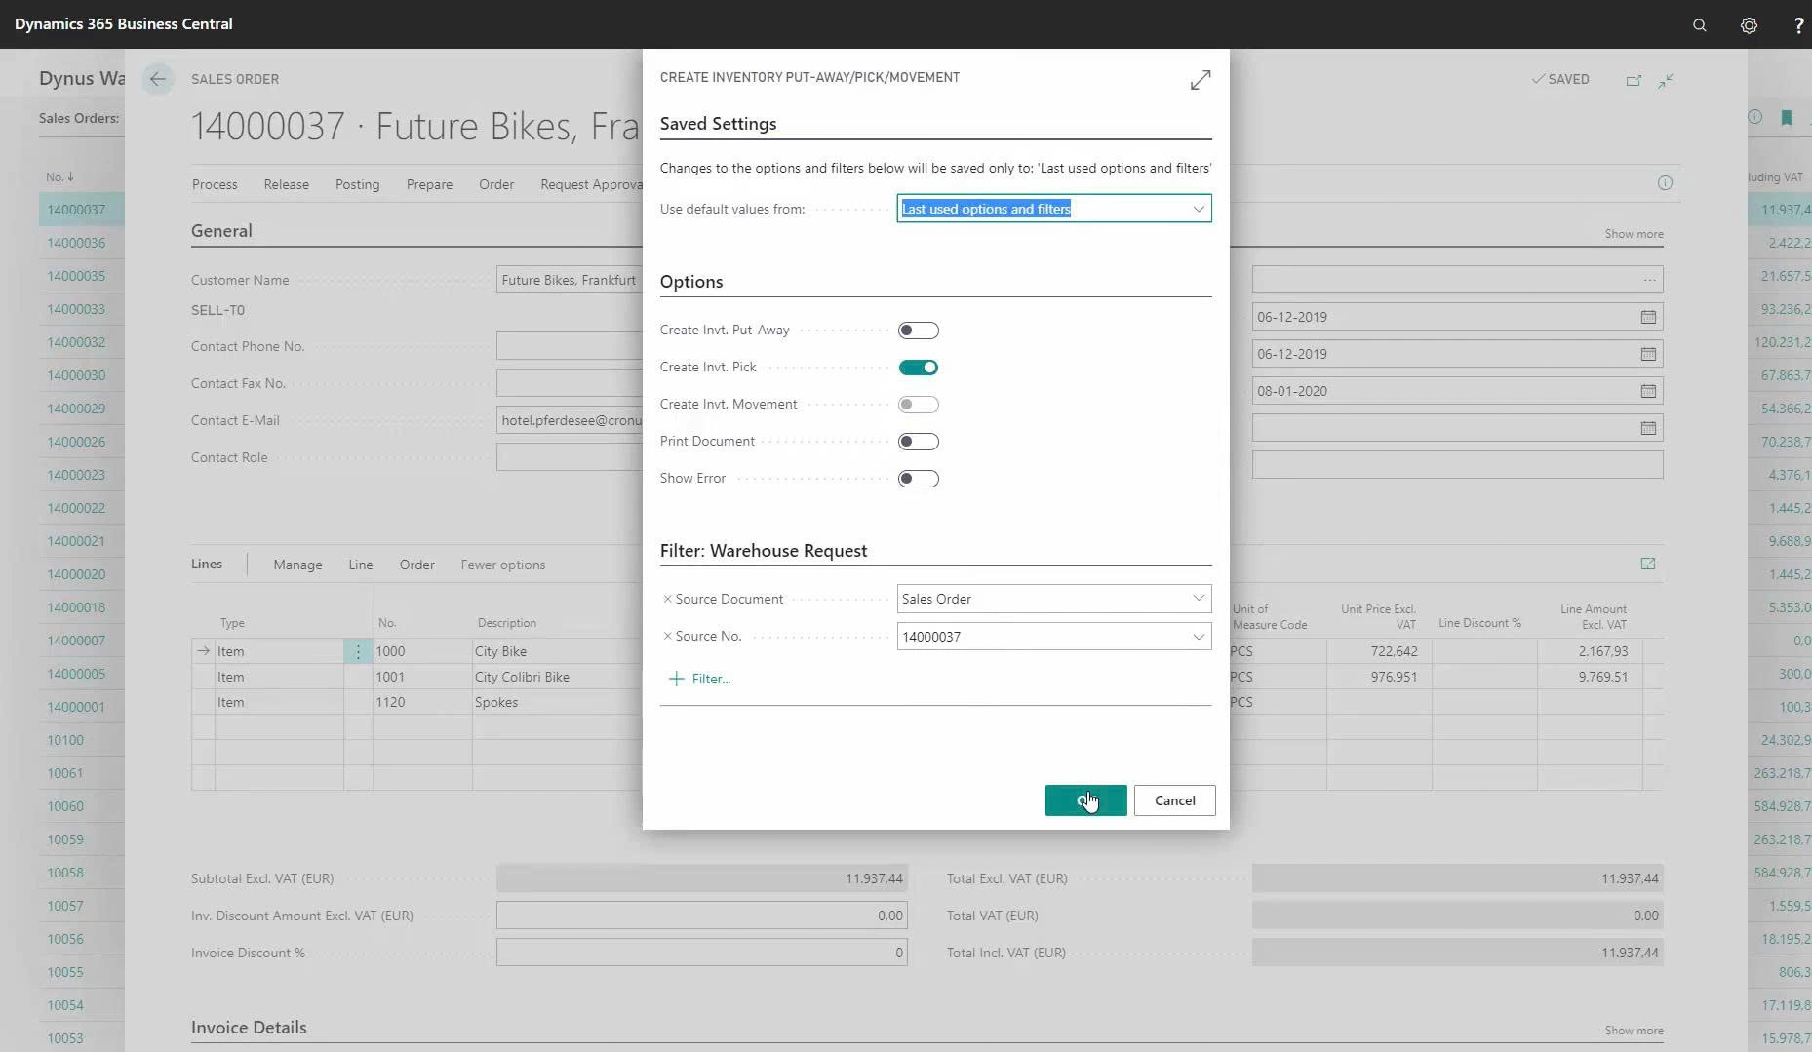Screen dimensions: 1812x1052
Task: Select the Spokes description cell
Action: [x=557, y=702]
